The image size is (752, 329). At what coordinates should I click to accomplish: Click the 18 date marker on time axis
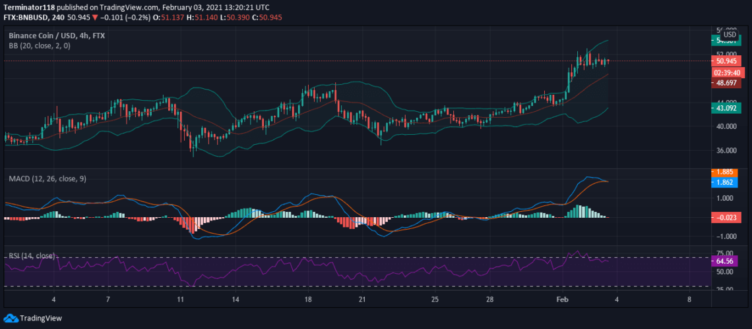click(308, 299)
